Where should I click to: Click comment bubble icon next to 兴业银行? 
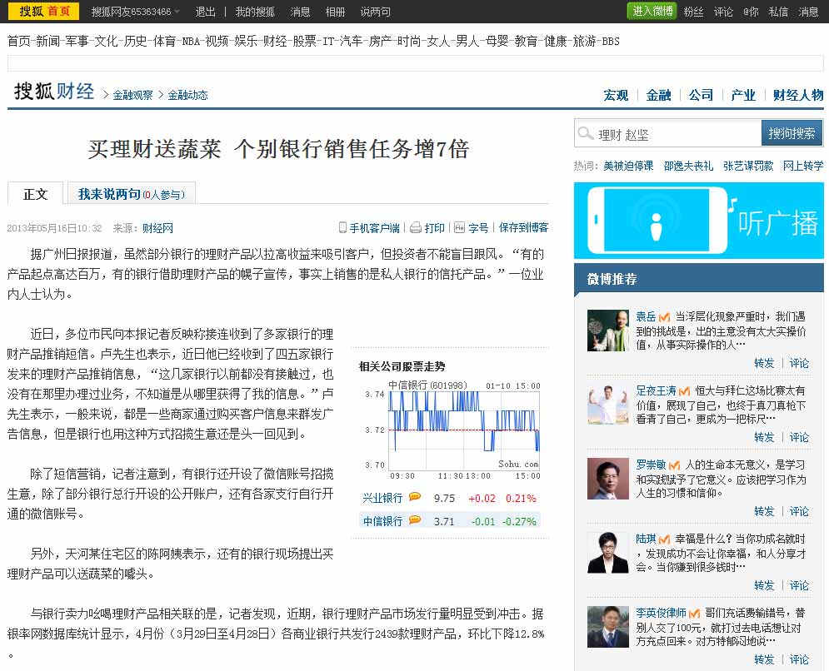tap(415, 497)
